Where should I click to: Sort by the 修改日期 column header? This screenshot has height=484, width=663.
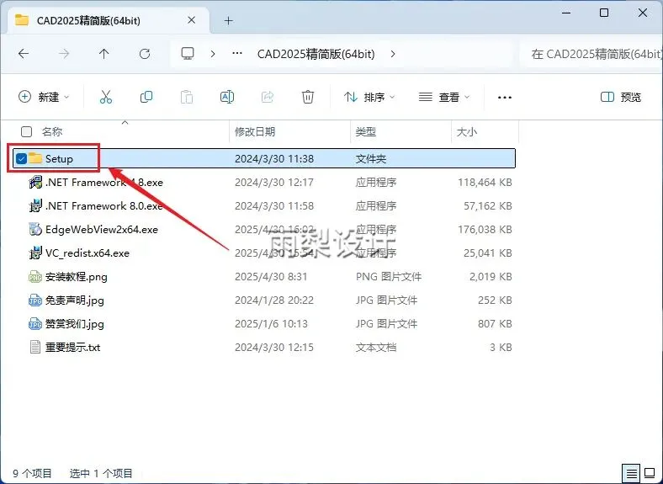pos(255,131)
